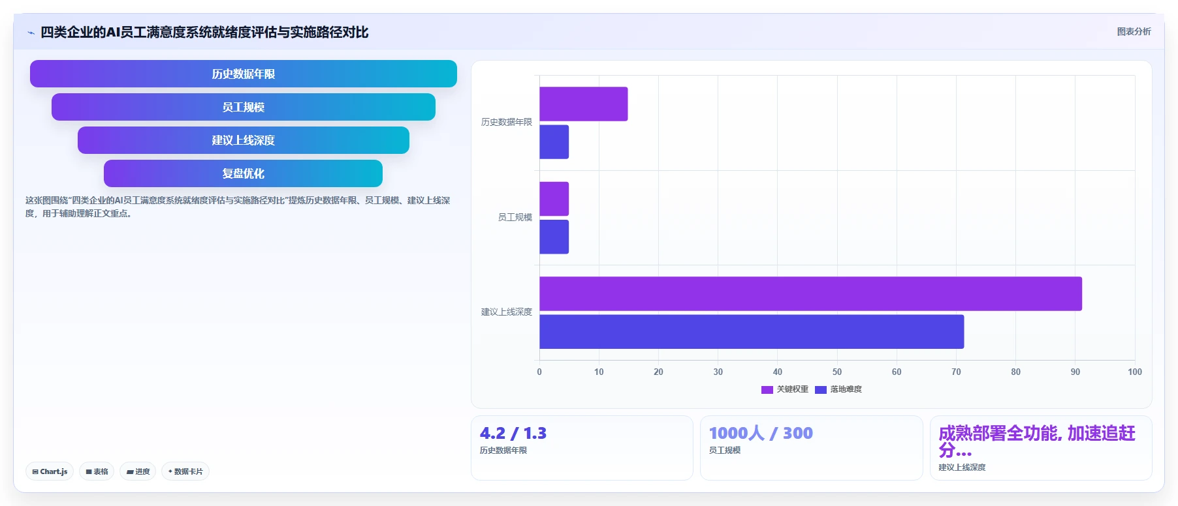The width and height of the screenshot is (1178, 506).
Task: Open the 4.2 / 1.3 data card
Action: [582, 448]
